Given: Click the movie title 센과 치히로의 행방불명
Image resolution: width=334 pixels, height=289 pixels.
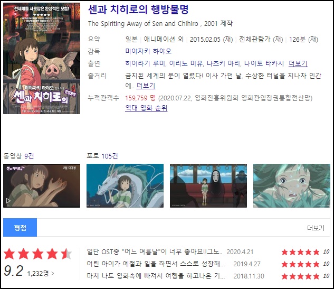Looking at the screenshot, I should (x=138, y=10).
